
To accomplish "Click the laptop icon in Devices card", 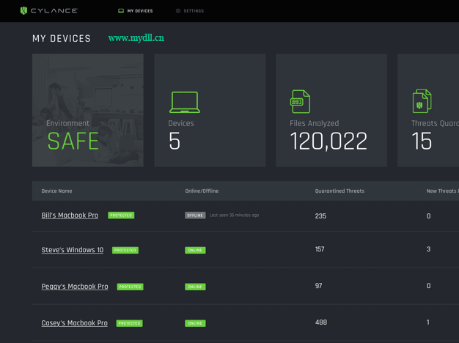I will point(185,102).
